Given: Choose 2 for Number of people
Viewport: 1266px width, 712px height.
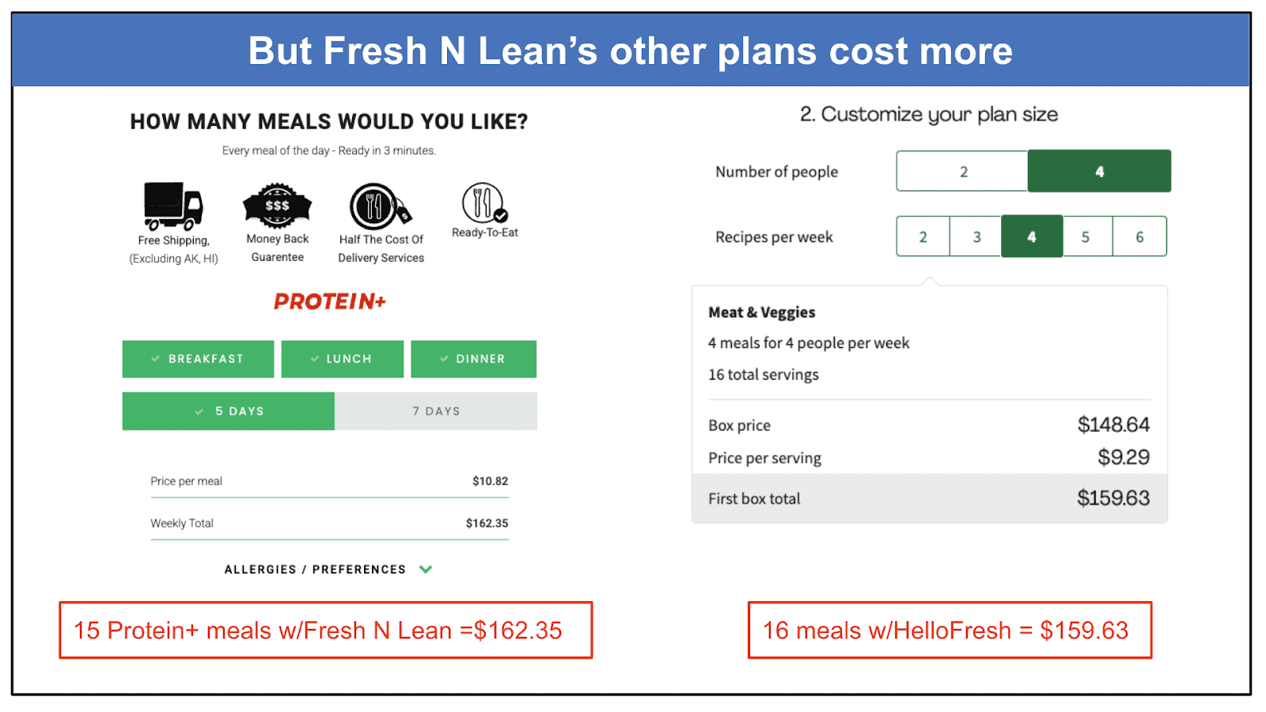Looking at the screenshot, I should pos(963,172).
